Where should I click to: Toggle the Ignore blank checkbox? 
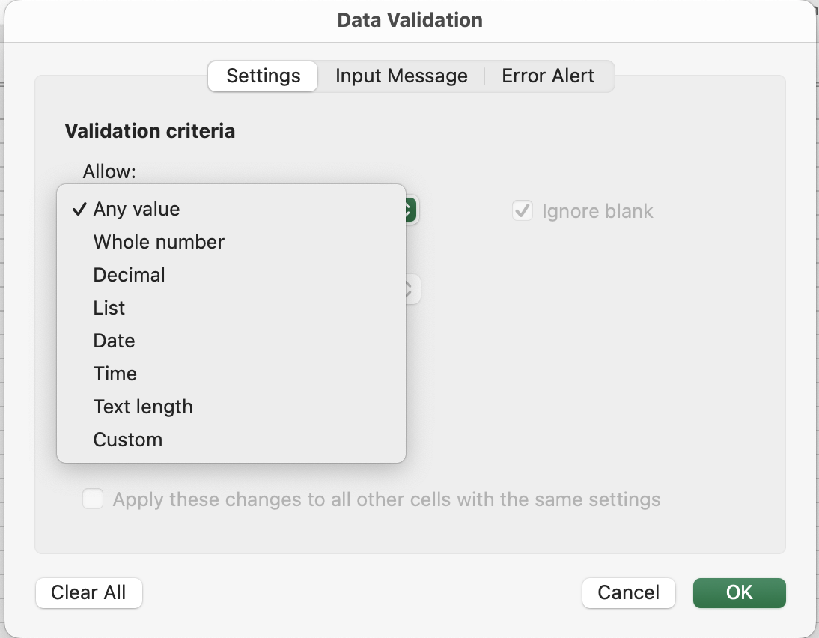[522, 211]
